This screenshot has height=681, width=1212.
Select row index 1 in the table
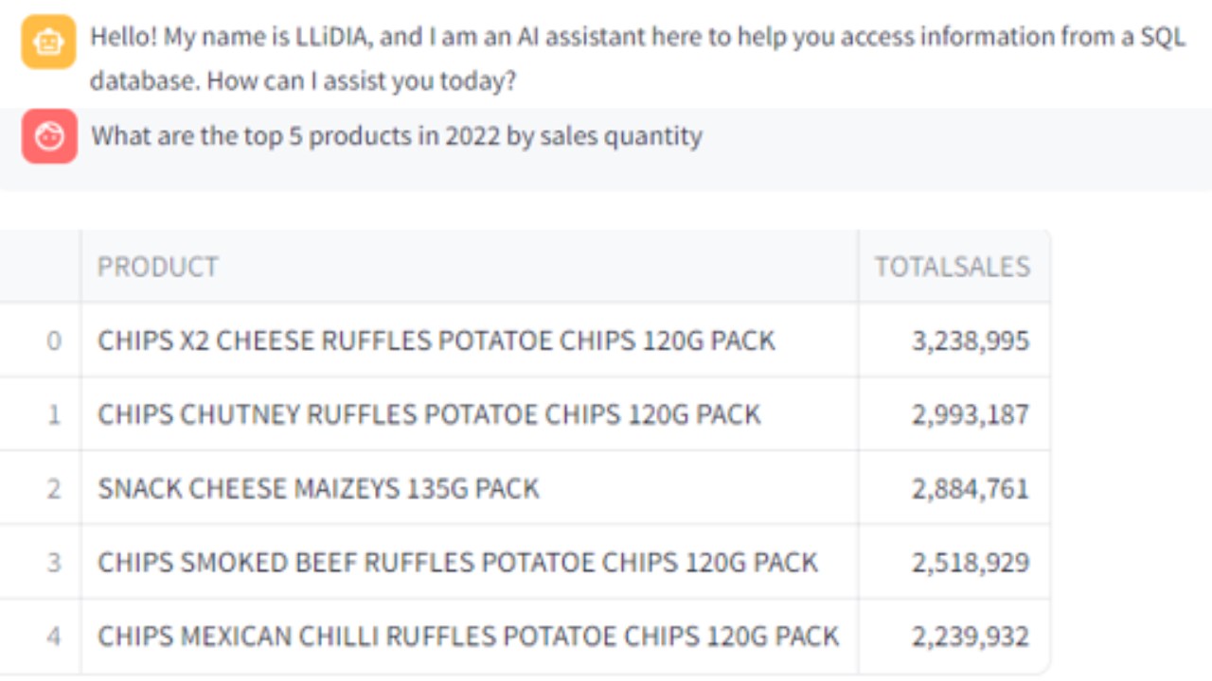click(x=54, y=414)
